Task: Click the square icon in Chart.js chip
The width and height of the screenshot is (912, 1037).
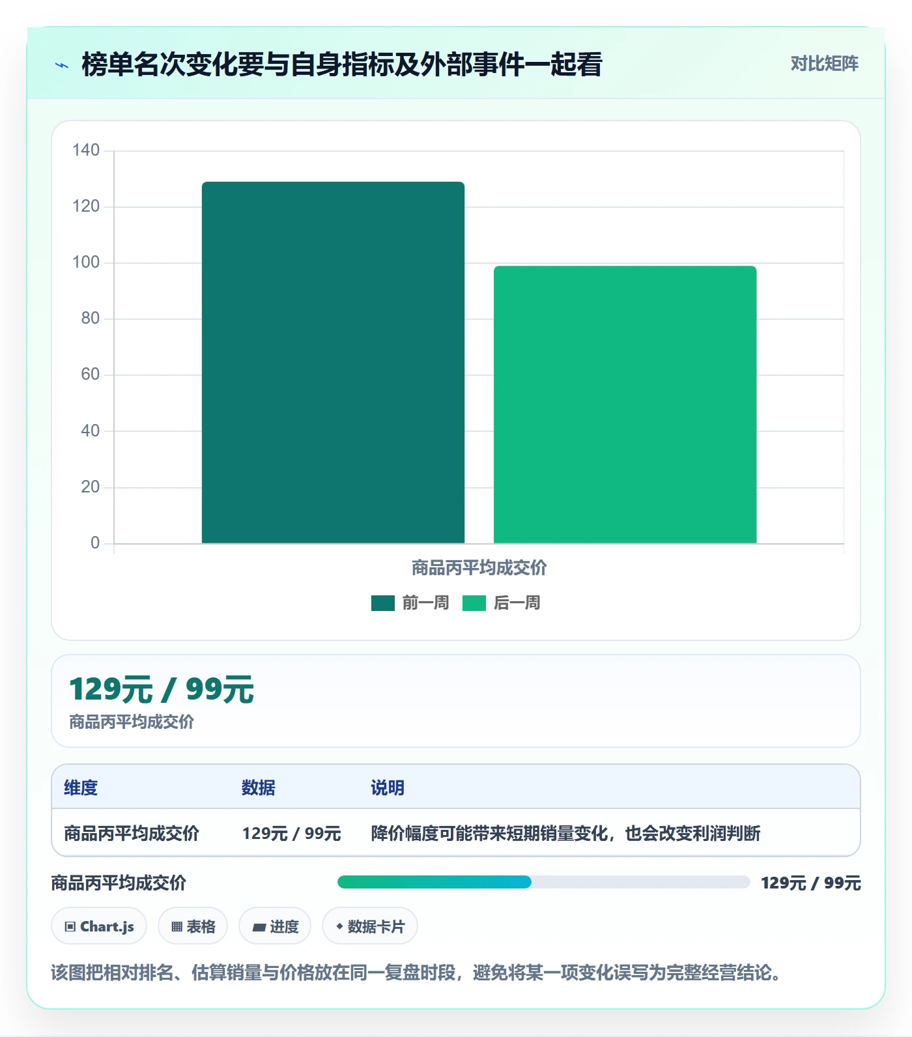Action: 70,926
